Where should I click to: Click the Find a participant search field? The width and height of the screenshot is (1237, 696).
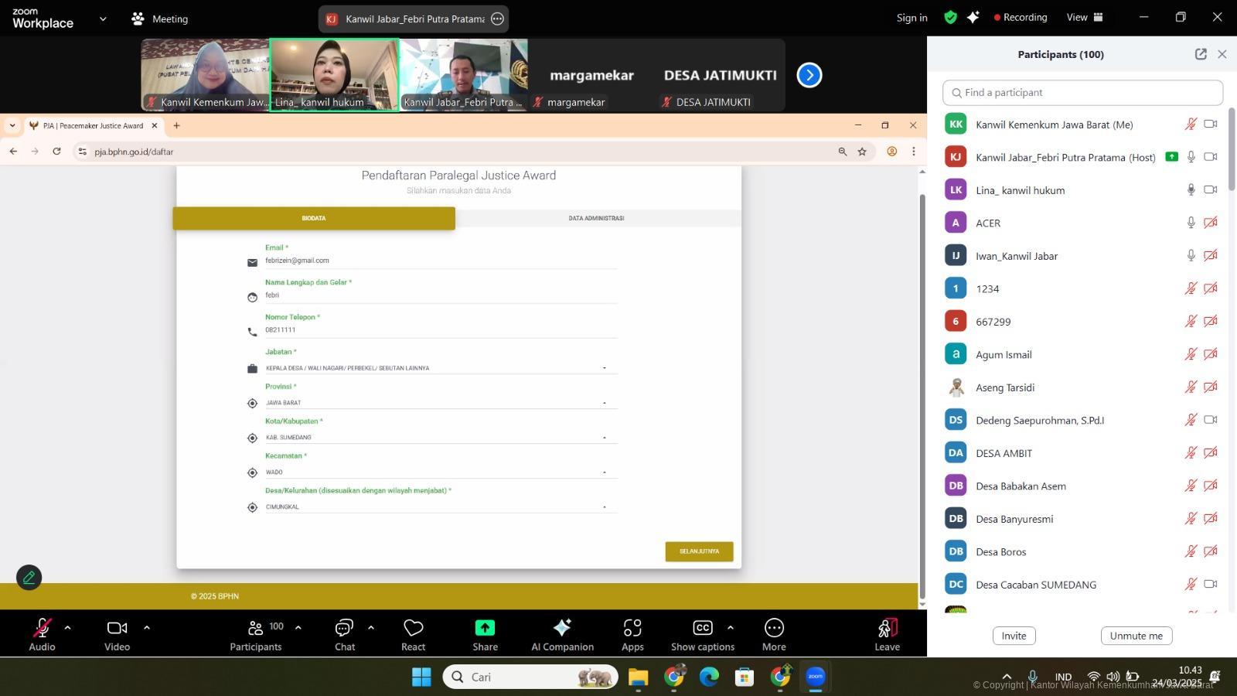pyautogui.click(x=1082, y=93)
